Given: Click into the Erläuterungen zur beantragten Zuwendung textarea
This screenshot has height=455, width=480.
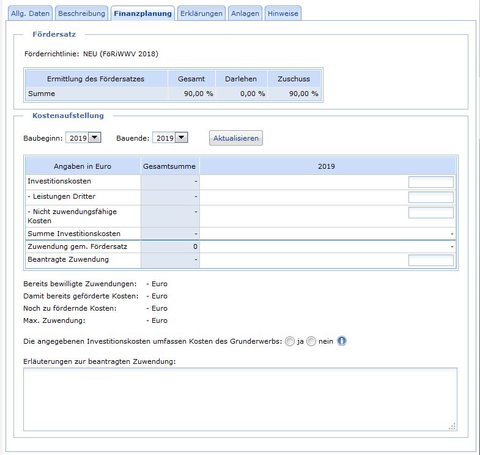Looking at the screenshot, I should [240, 399].
